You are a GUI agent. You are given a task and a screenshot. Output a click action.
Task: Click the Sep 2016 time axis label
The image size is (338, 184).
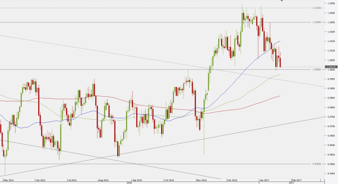(x=137, y=180)
